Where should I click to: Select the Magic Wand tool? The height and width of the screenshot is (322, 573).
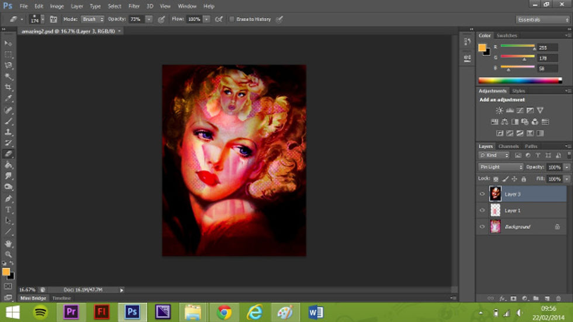pos(8,77)
